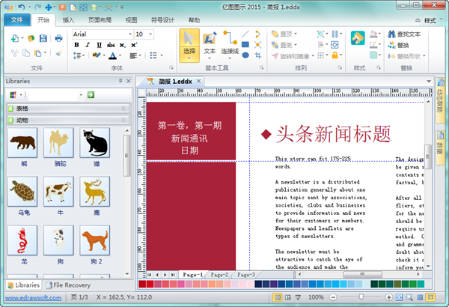Image resolution: width=449 pixels, height=307 pixels.
Task: Pick the dark red color swatch in palette
Action: [142, 284]
